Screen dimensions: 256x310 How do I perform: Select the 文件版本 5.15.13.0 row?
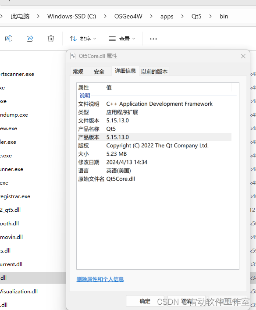pos(154,121)
